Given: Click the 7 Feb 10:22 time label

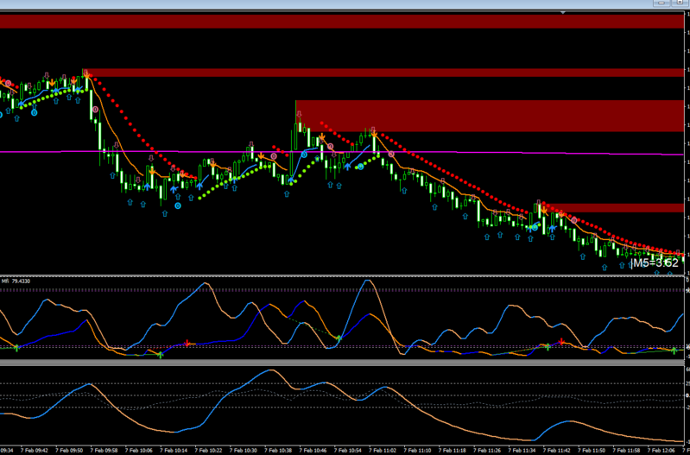Looking at the screenshot, I should tap(209, 451).
